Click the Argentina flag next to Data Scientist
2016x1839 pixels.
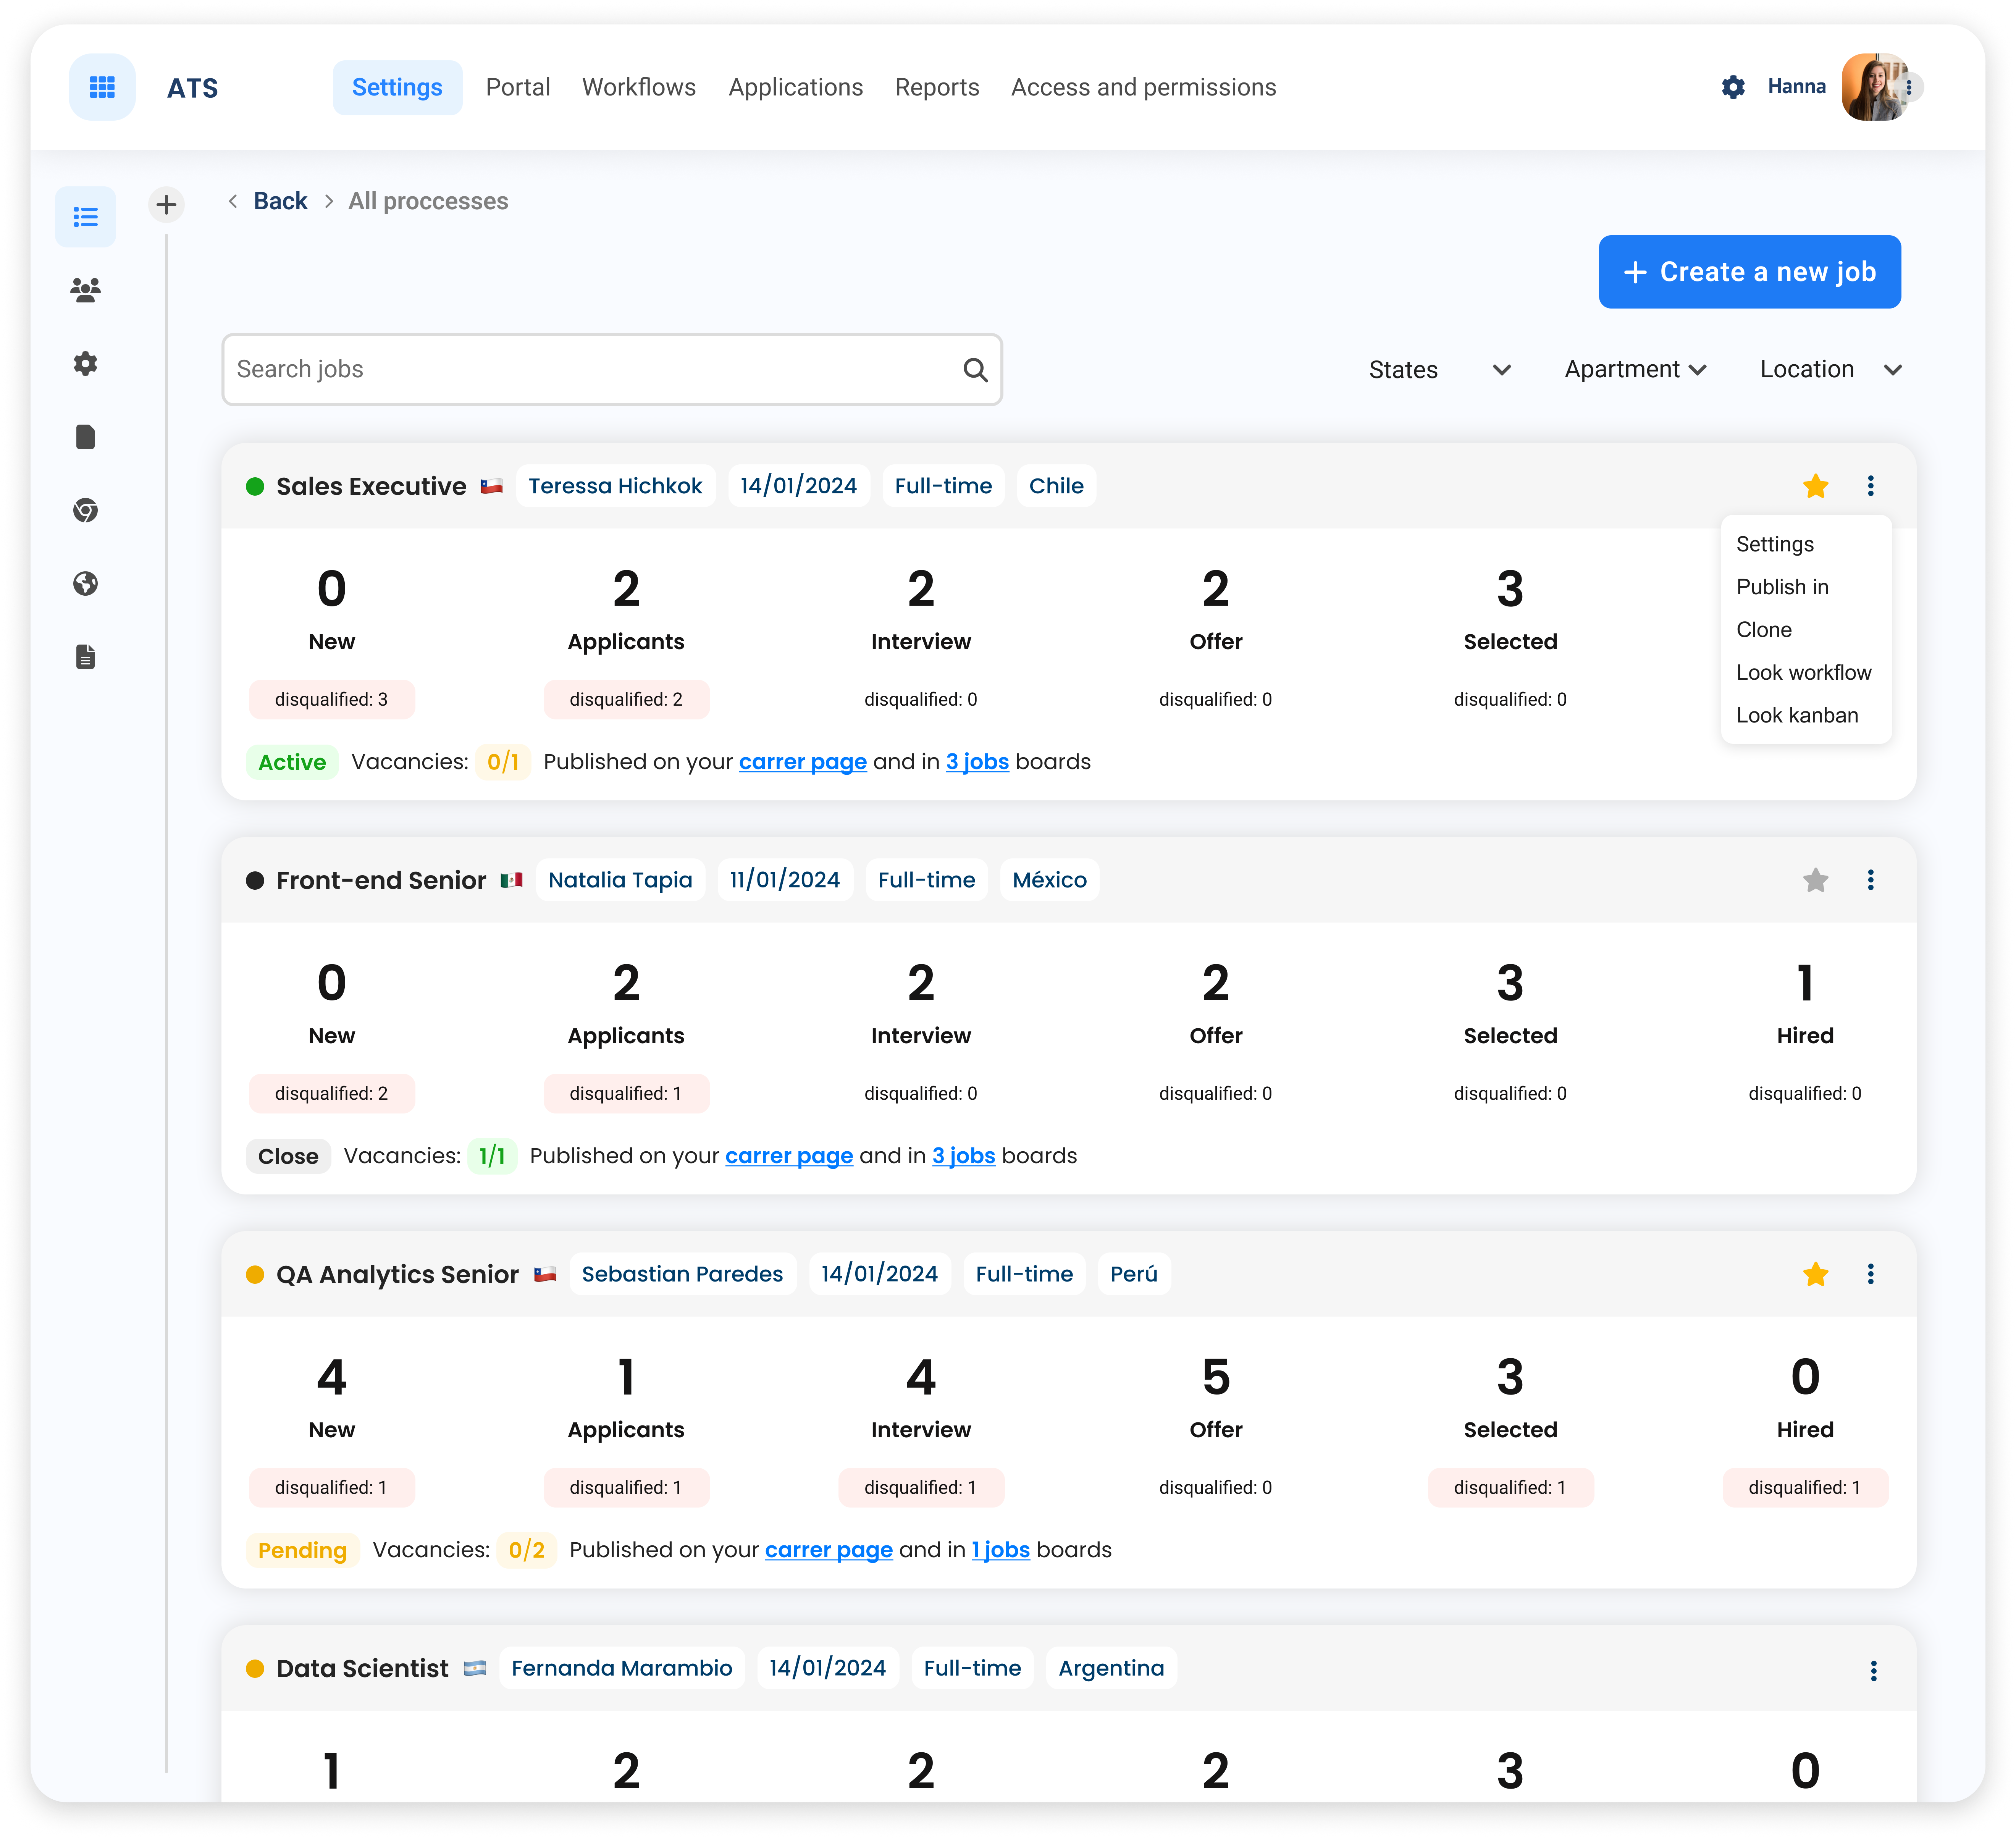click(475, 1668)
